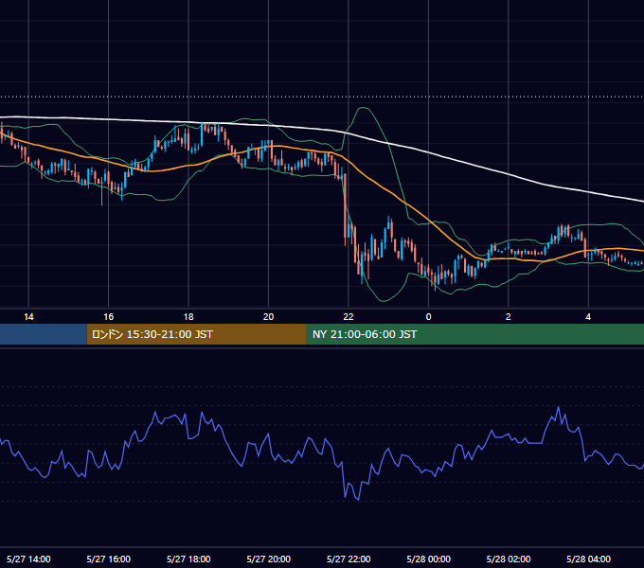The height and width of the screenshot is (568, 644).
Task: Click the oscillator's lowest point after 22:00
Action: tap(359, 500)
